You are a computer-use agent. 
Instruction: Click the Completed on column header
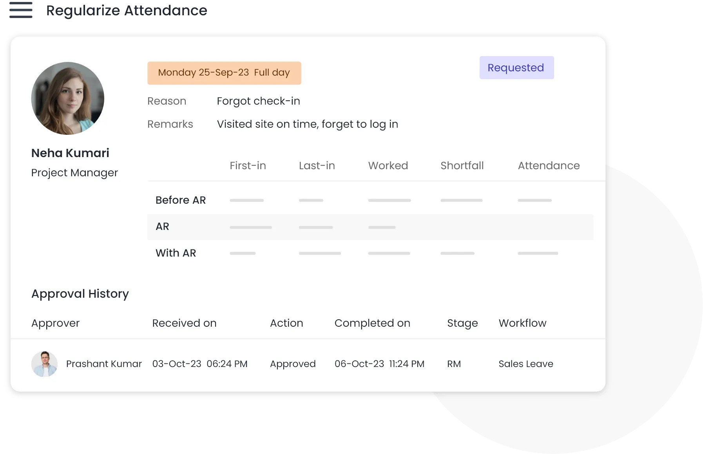372,323
